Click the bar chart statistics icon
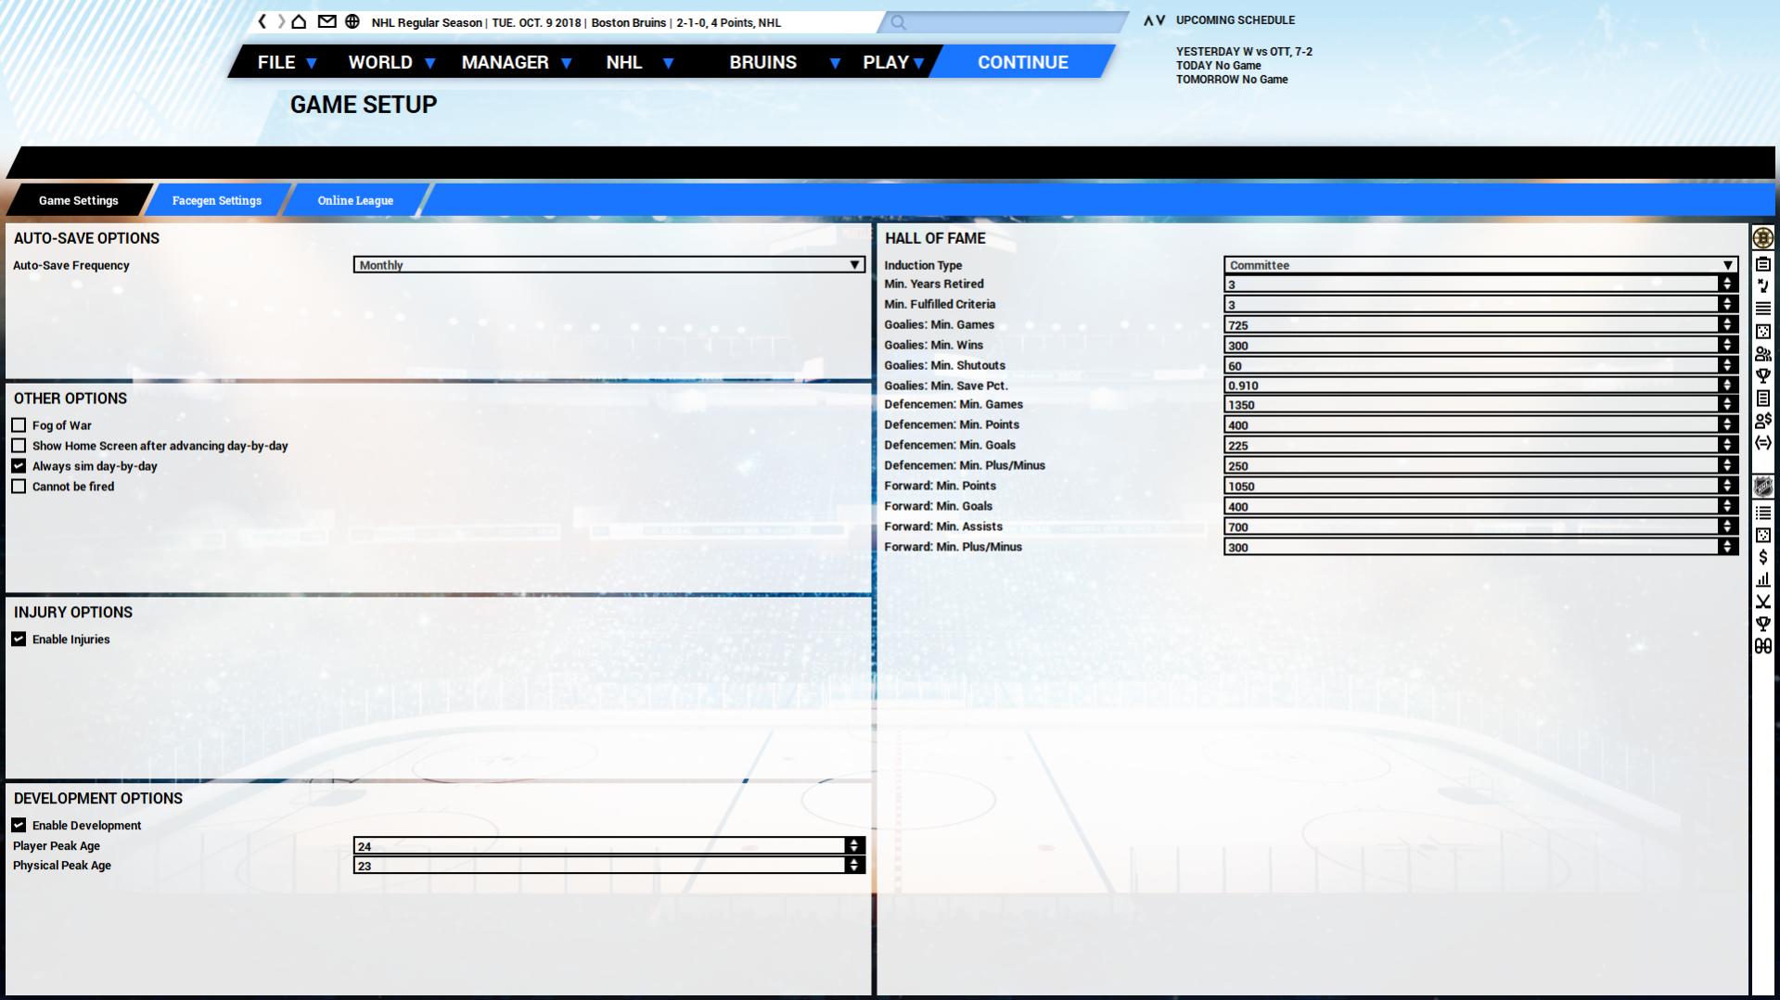This screenshot has height=1000, width=1780. tap(1762, 579)
